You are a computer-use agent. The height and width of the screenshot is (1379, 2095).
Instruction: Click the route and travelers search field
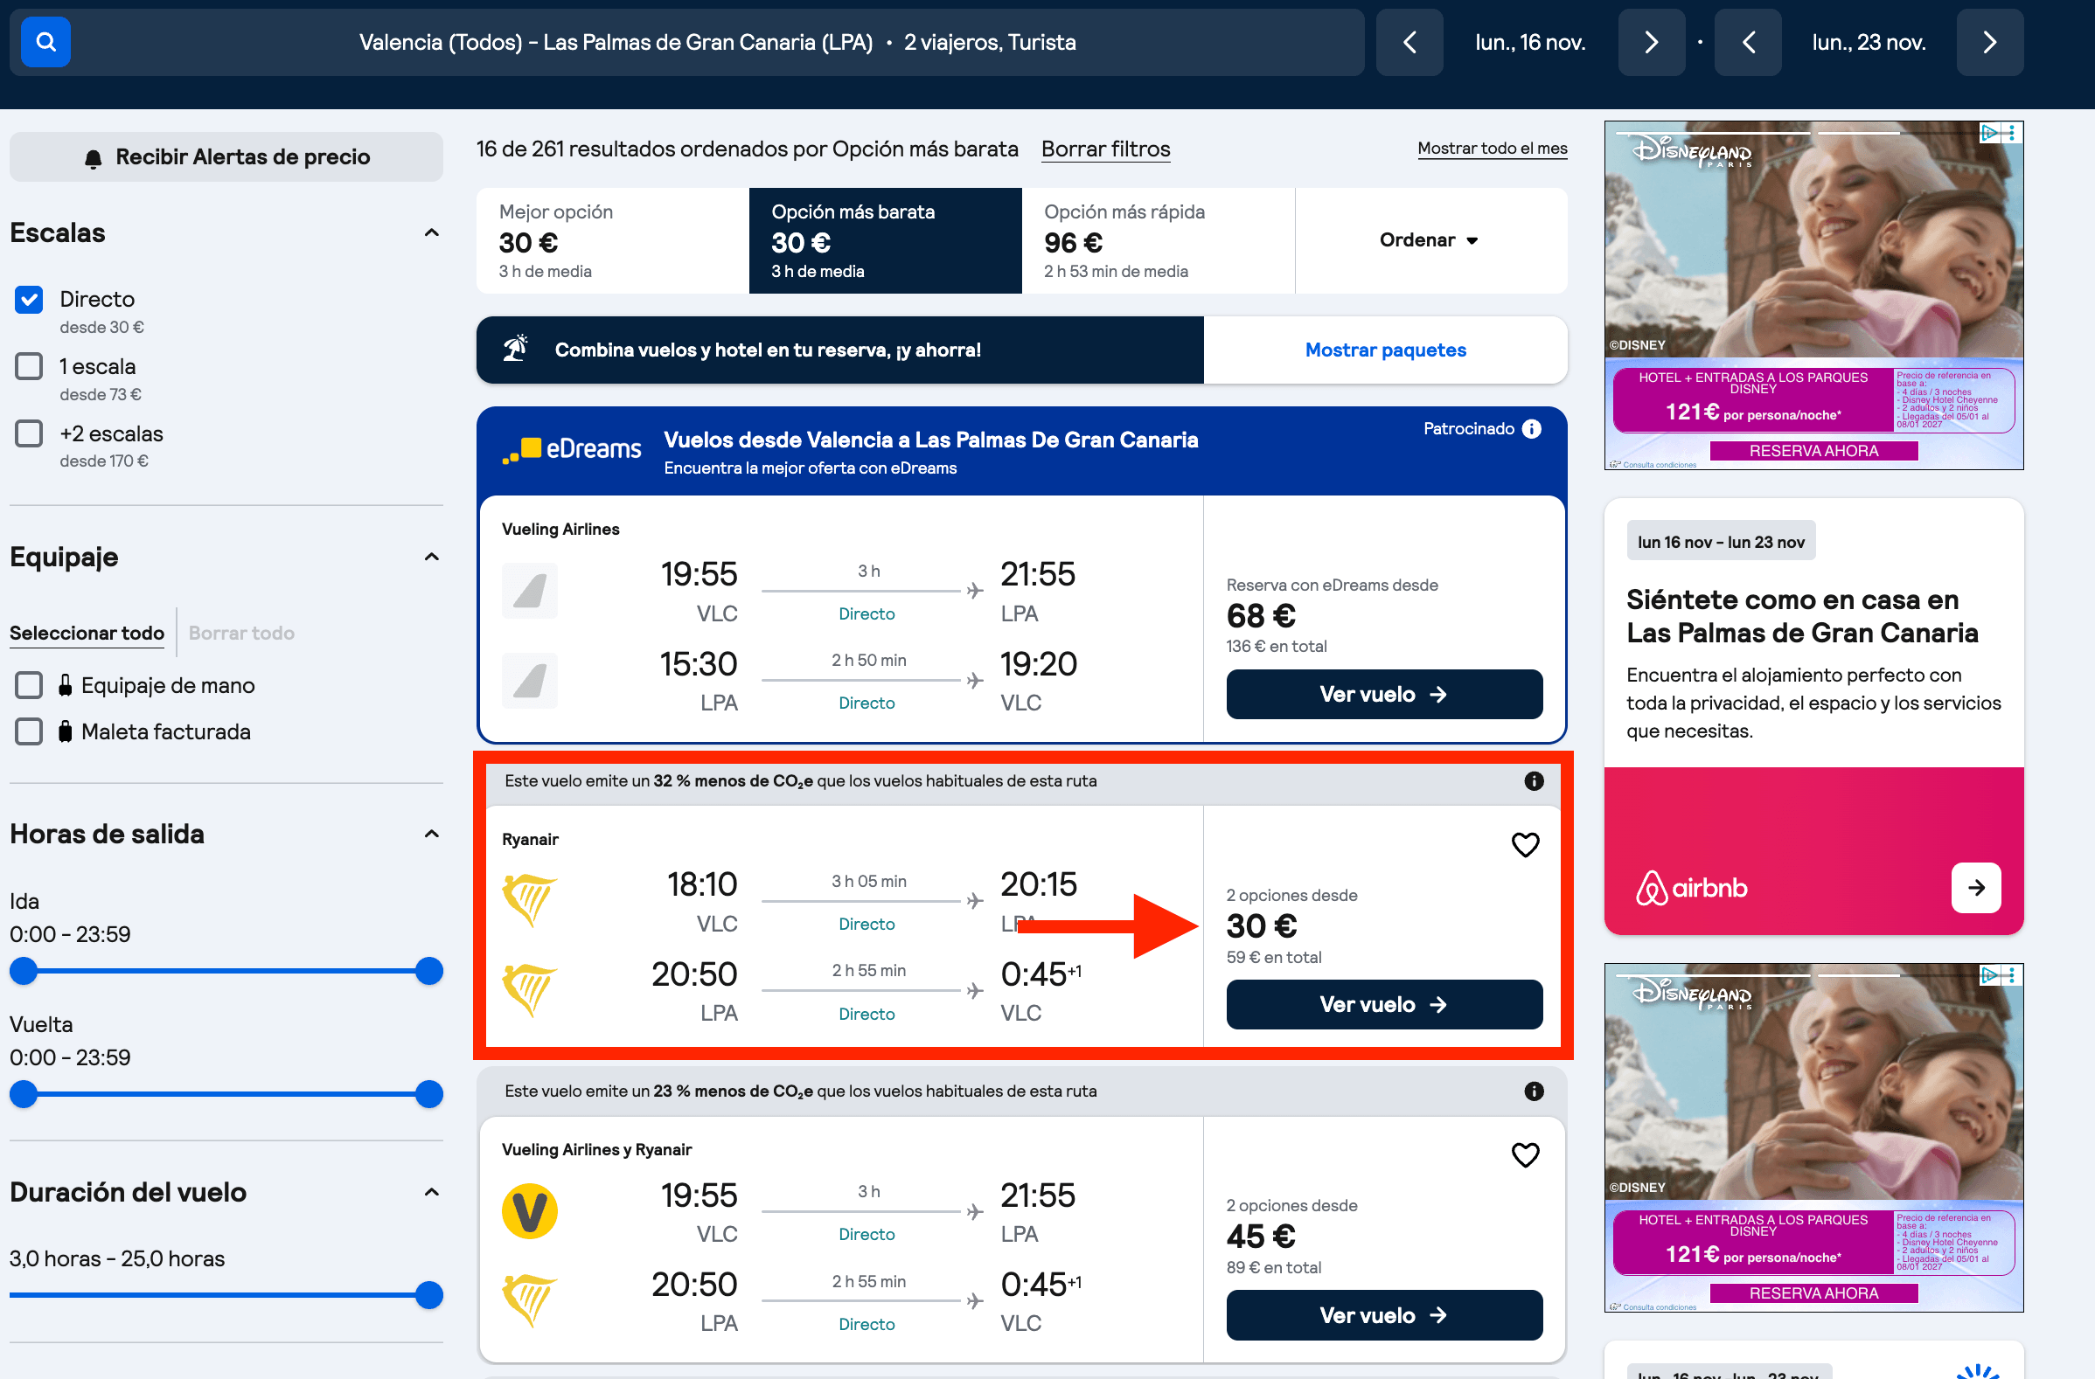717,42
